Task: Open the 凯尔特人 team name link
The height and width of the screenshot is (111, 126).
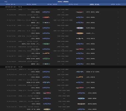Action: (x=31, y=44)
